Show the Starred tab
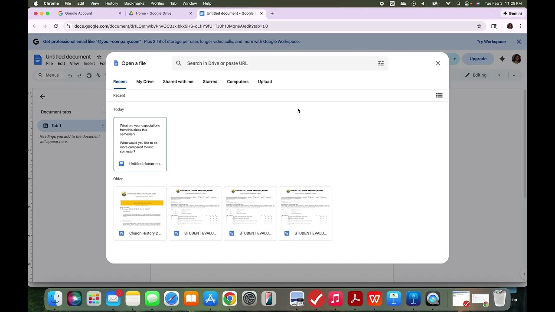Viewport: 555px width, 312px height. click(x=210, y=81)
